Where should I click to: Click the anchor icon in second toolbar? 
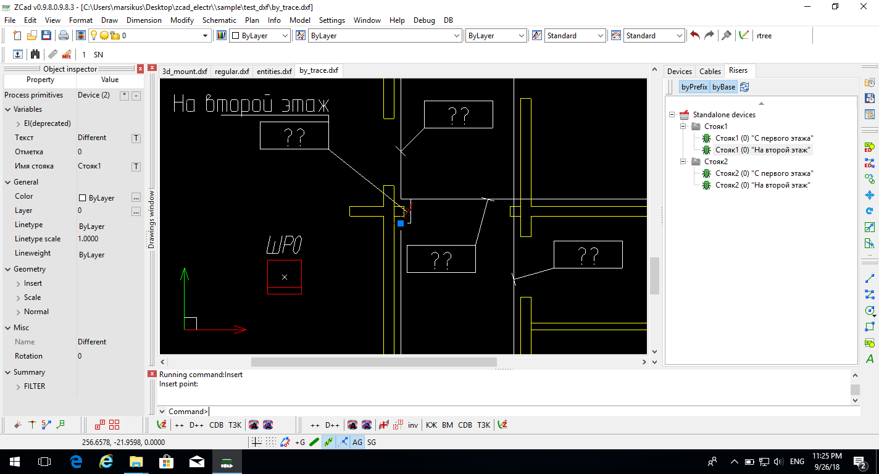[x=18, y=54]
